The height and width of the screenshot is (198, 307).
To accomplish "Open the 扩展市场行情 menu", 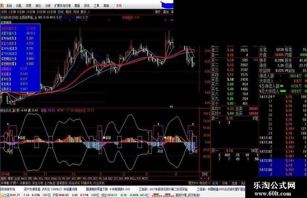I will 62,6.
